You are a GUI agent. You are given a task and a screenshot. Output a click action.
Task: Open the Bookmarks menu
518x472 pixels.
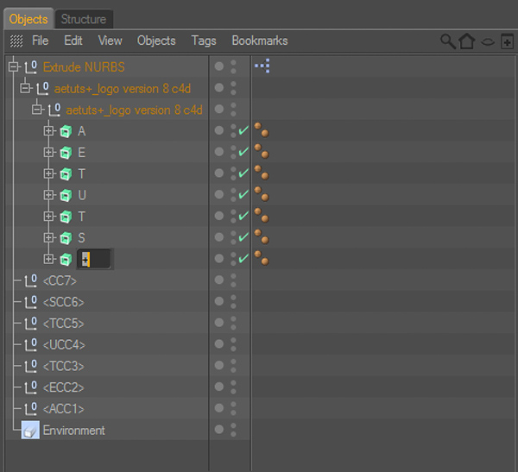pyautogui.click(x=260, y=41)
